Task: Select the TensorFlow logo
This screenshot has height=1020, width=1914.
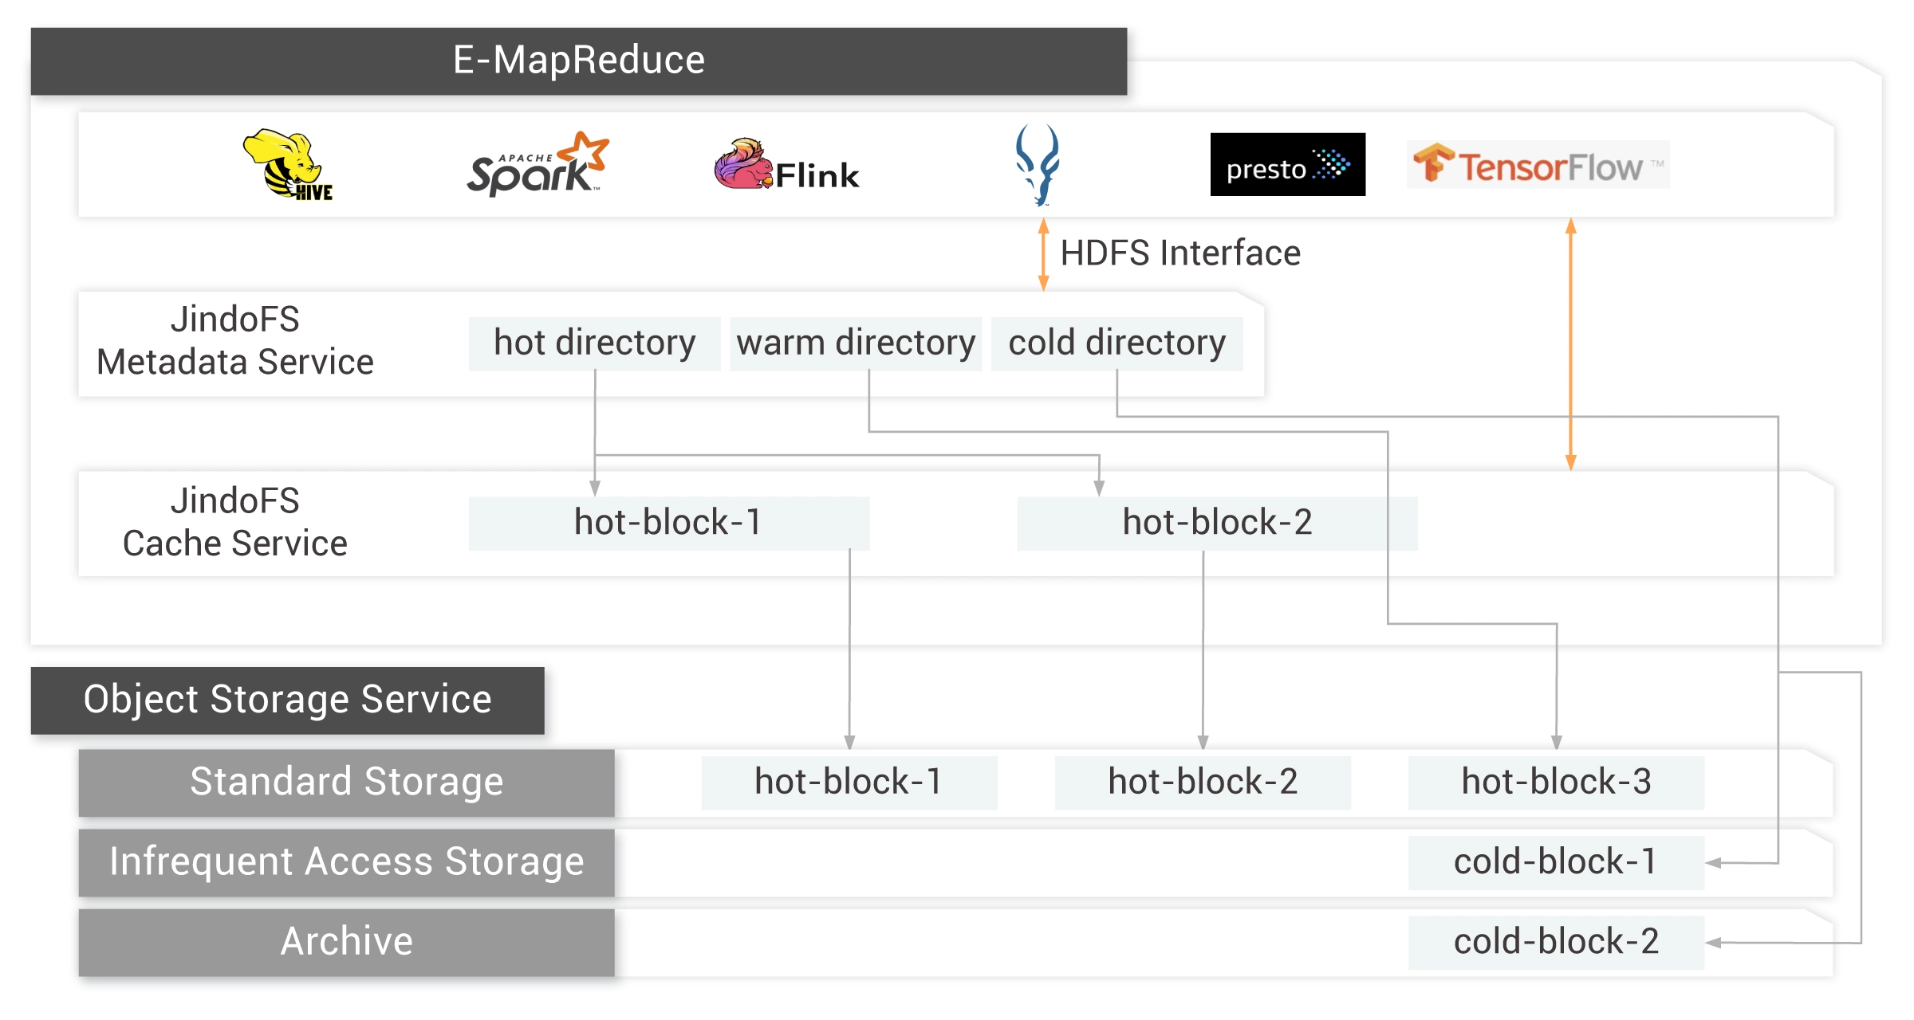Action: [1538, 165]
